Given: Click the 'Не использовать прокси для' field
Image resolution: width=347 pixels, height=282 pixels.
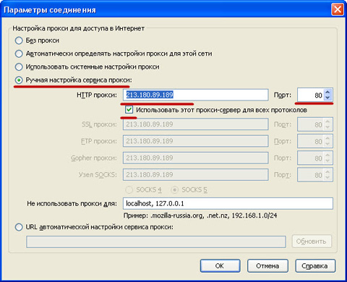Looking at the screenshot, I should 228,203.
